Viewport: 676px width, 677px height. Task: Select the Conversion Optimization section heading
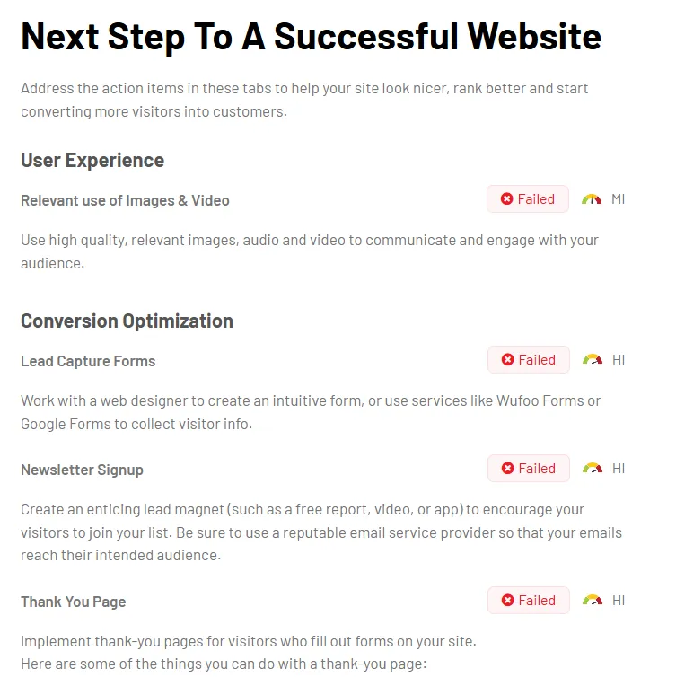(x=127, y=321)
